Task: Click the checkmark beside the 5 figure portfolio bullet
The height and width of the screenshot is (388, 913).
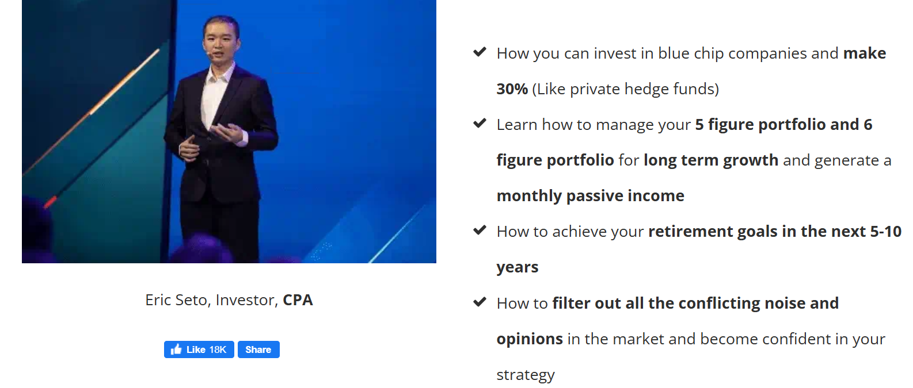Action: pyautogui.click(x=479, y=122)
